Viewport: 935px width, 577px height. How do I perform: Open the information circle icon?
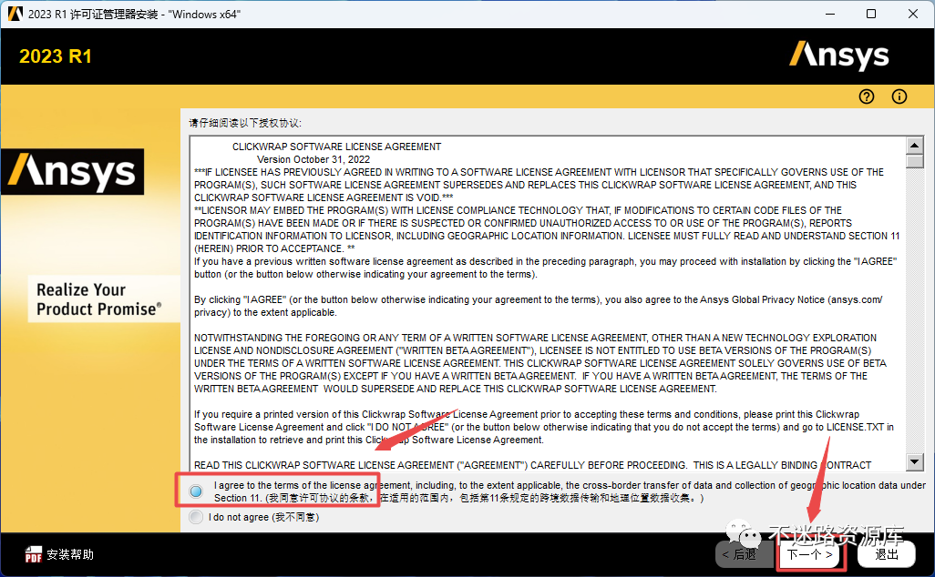click(x=899, y=96)
